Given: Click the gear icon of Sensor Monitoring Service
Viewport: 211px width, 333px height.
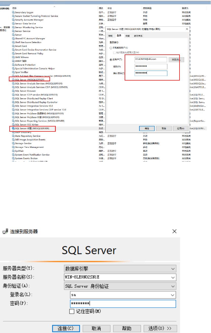Looking at the screenshot, I should pyautogui.click(x=13, y=27).
